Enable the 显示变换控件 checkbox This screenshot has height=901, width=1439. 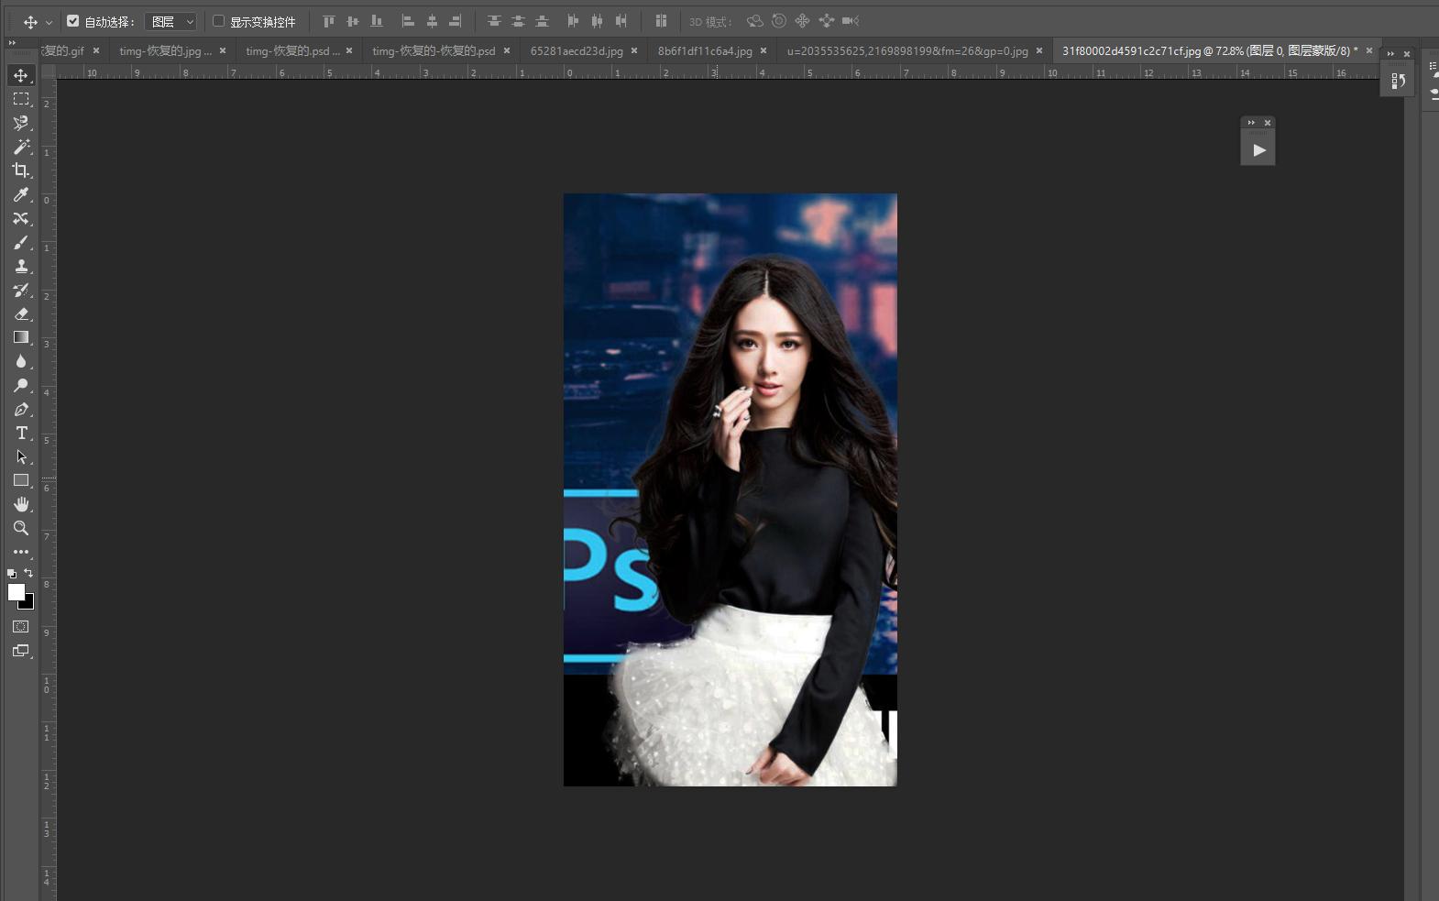pyautogui.click(x=218, y=21)
